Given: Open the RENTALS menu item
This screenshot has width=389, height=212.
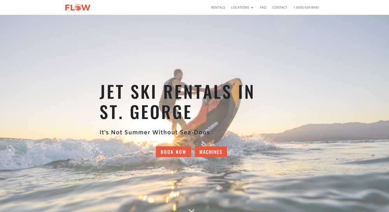Looking at the screenshot, I should point(218,7).
